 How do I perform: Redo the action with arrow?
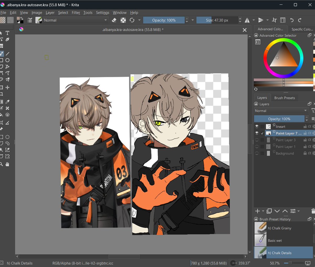pyautogui.click(x=300, y=20)
